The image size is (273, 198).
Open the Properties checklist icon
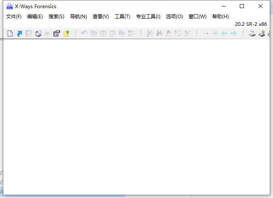tap(57, 34)
